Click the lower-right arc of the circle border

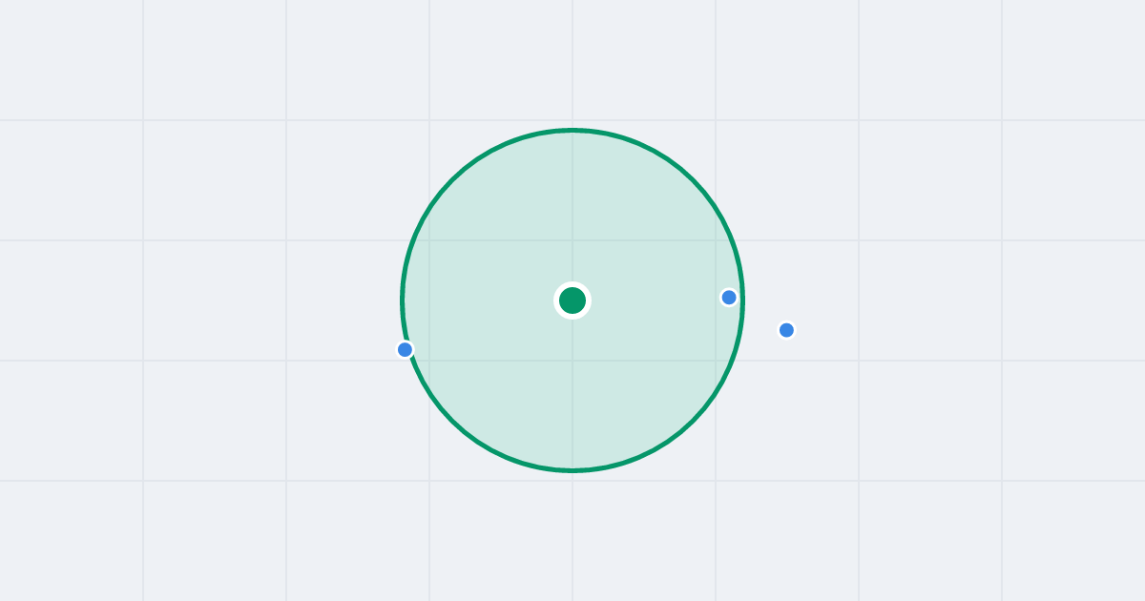tap(693, 421)
